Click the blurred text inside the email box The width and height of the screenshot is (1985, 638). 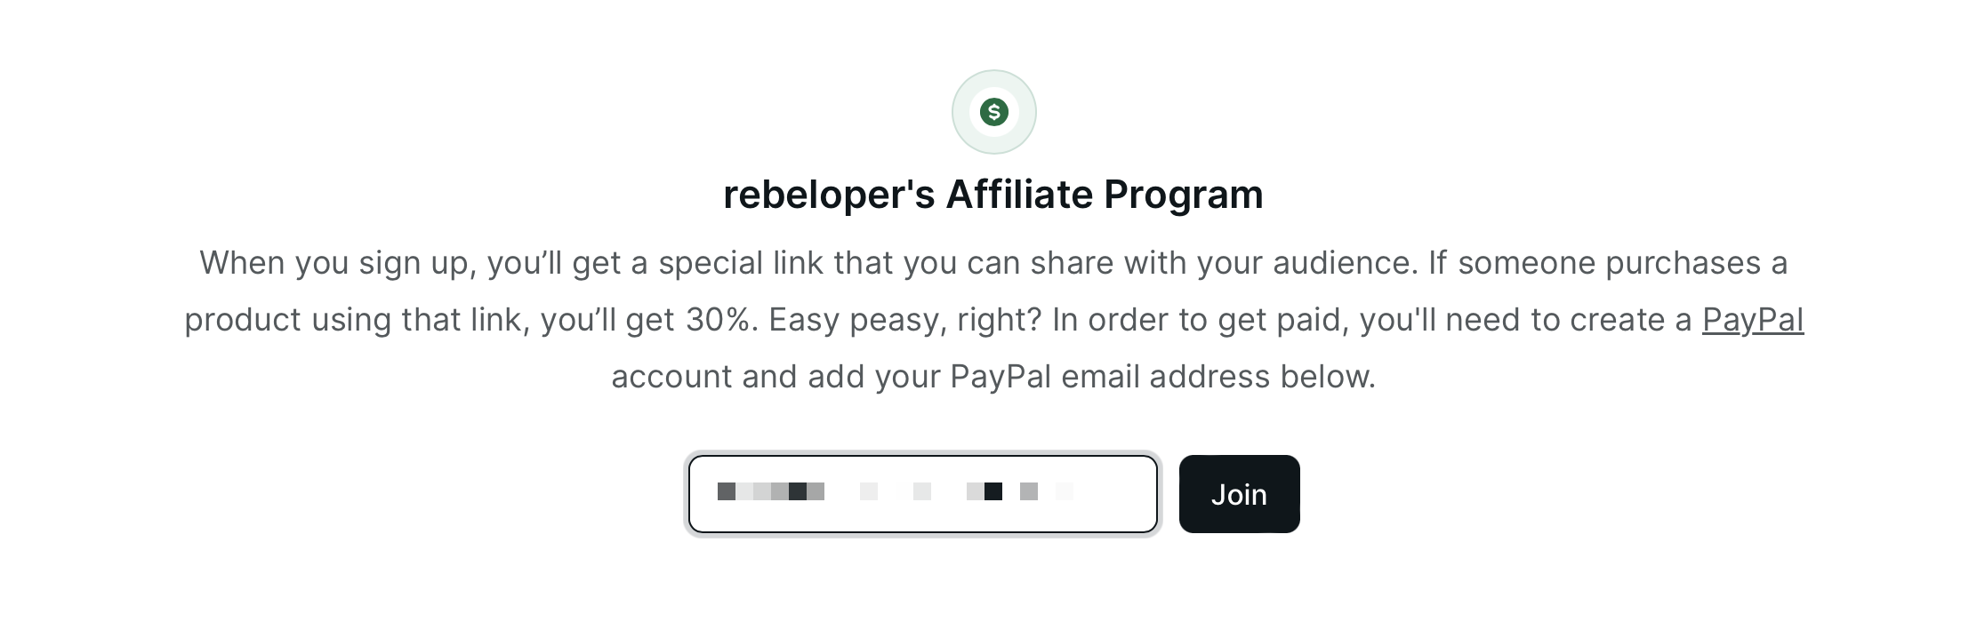click(x=895, y=491)
